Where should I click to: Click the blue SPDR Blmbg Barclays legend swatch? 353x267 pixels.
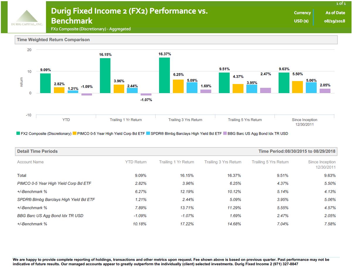[148, 134]
